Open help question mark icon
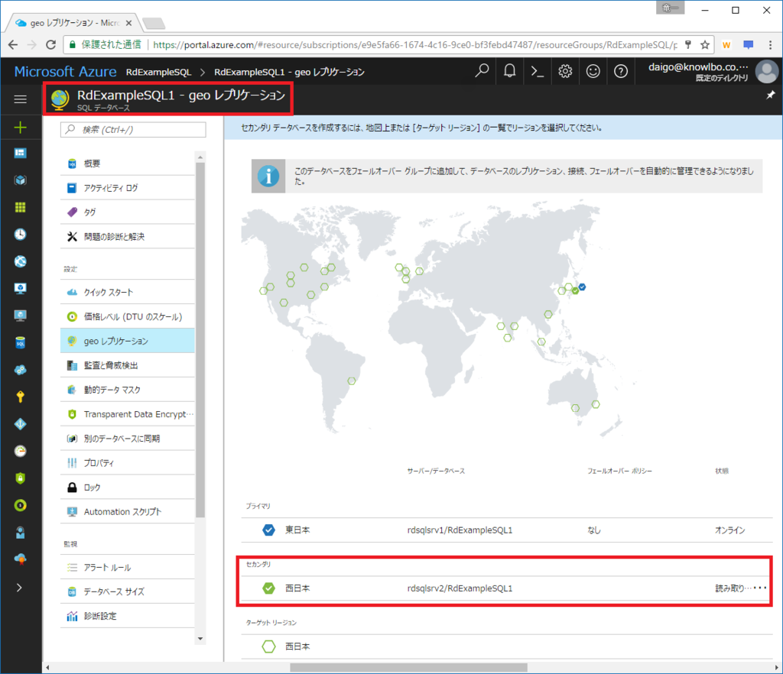This screenshot has width=783, height=674. 621,71
